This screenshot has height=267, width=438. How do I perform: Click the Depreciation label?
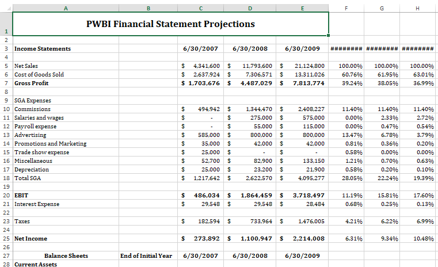(32, 170)
